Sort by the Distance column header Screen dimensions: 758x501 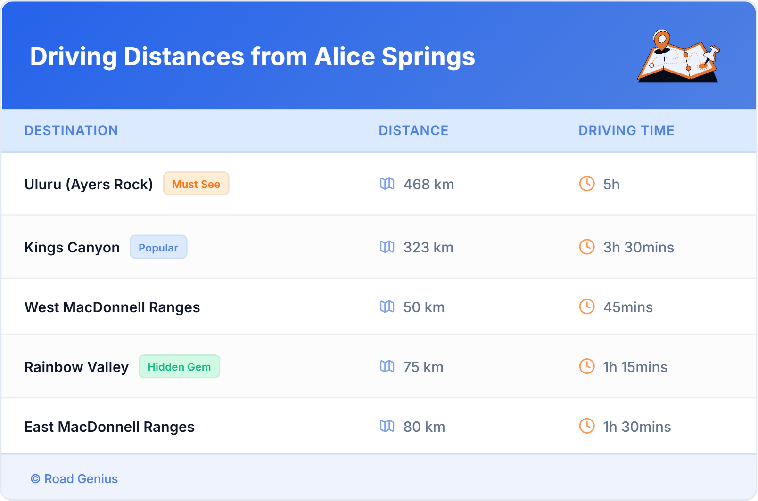click(x=413, y=130)
